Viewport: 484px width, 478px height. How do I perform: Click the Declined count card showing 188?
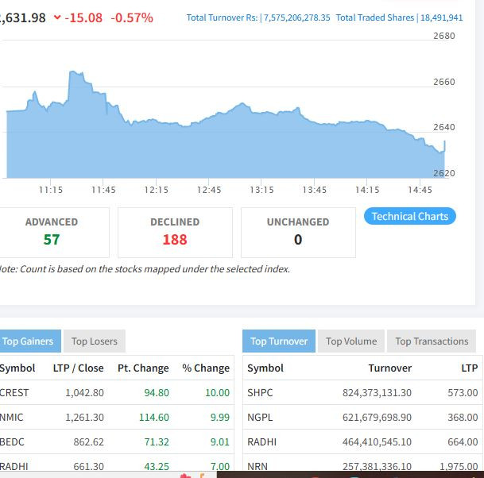175,232
